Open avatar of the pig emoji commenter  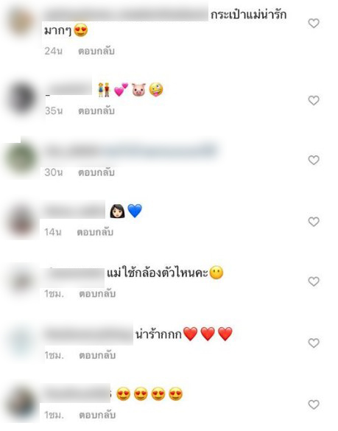click(23, 99)
